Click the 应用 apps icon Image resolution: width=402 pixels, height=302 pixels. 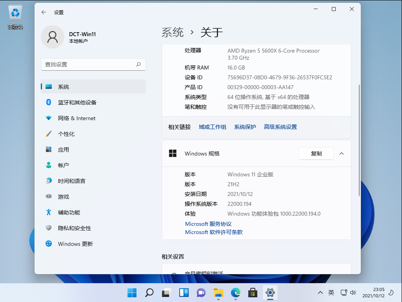coord(49,149)
